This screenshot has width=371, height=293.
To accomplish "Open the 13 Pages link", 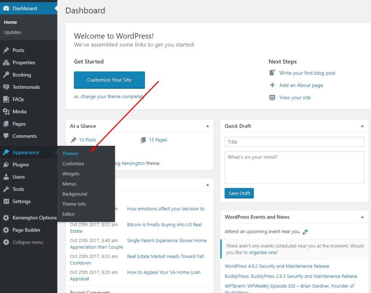I will [158, 140].
